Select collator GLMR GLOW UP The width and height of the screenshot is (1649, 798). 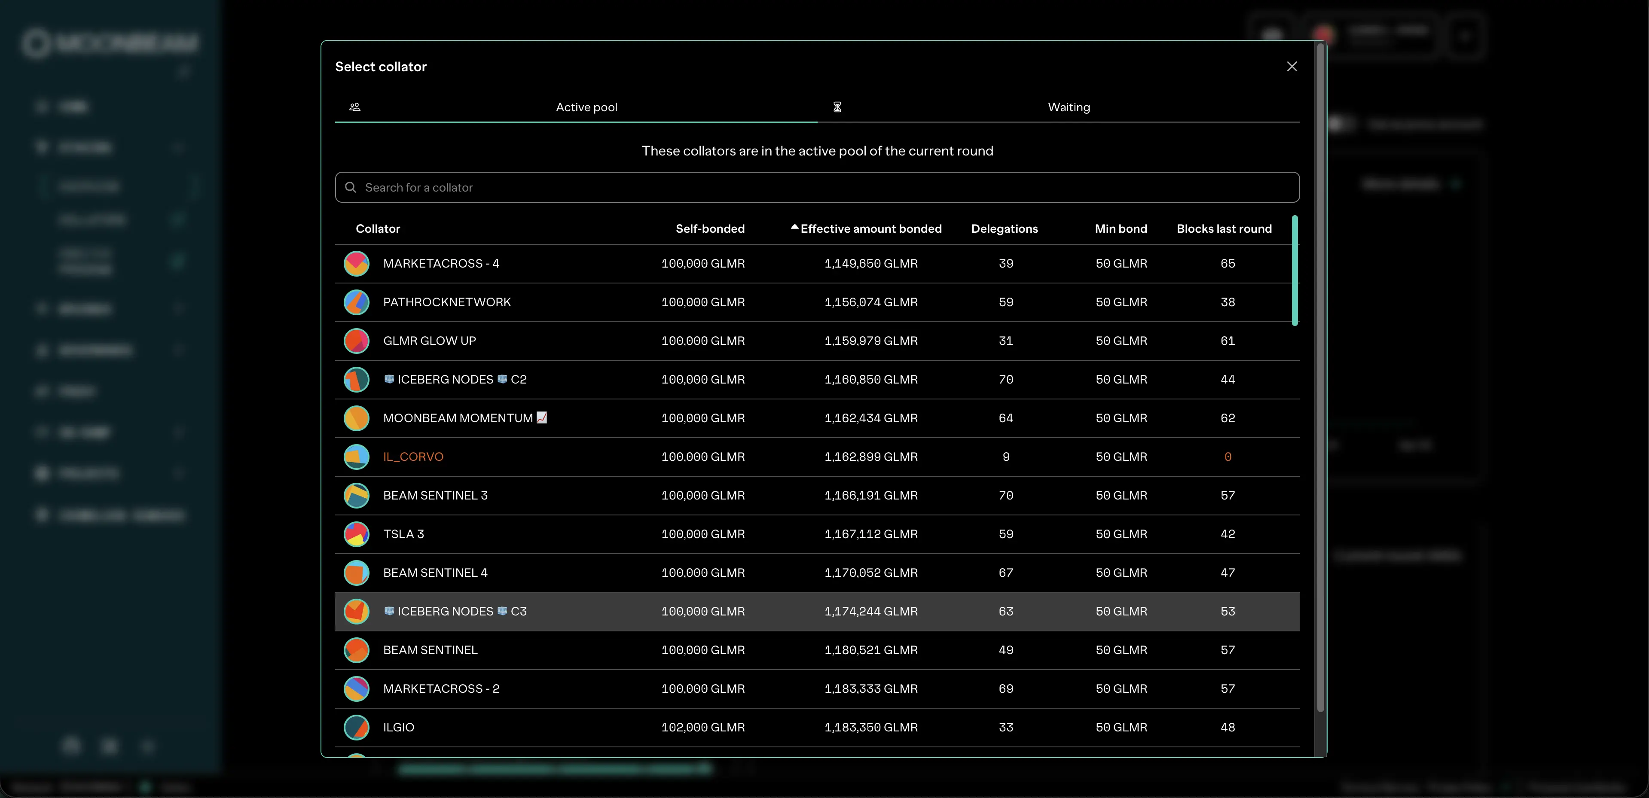point(818,341)
